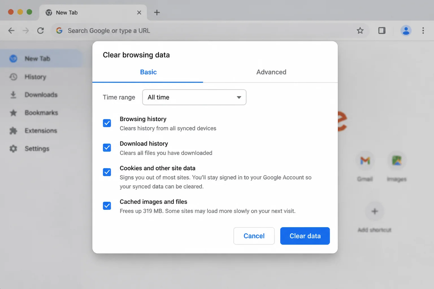Focus the Search Google or type a URL field
The width and height of the screenshot is (434, 289).
tap(210, 30)
